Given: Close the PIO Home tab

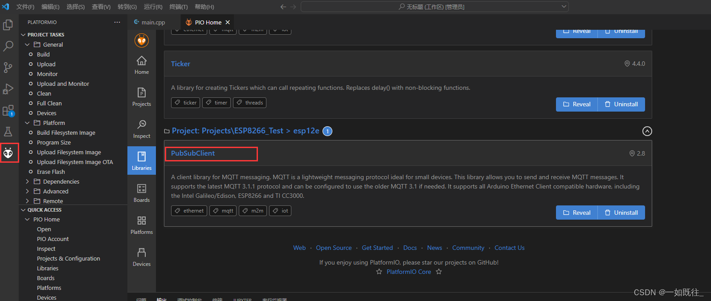Looking at the screenshot, I should (228, 22).
